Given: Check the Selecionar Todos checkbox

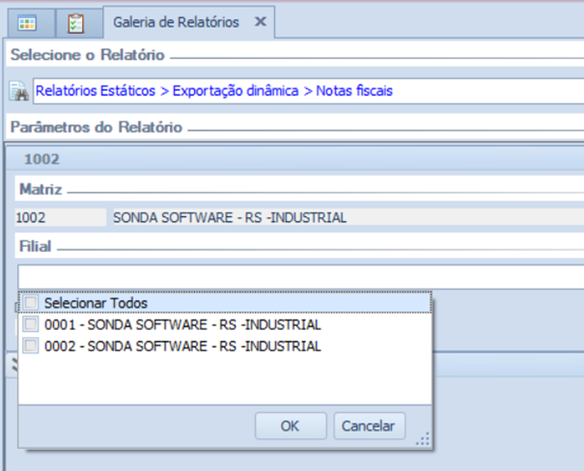Looking at the screenshot, I should coord(31,302).
